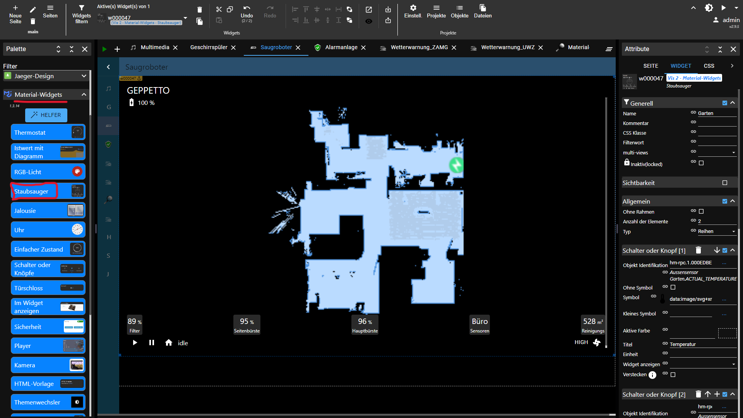Click the Neue Seite plus icon

click(x=15, y=8)
